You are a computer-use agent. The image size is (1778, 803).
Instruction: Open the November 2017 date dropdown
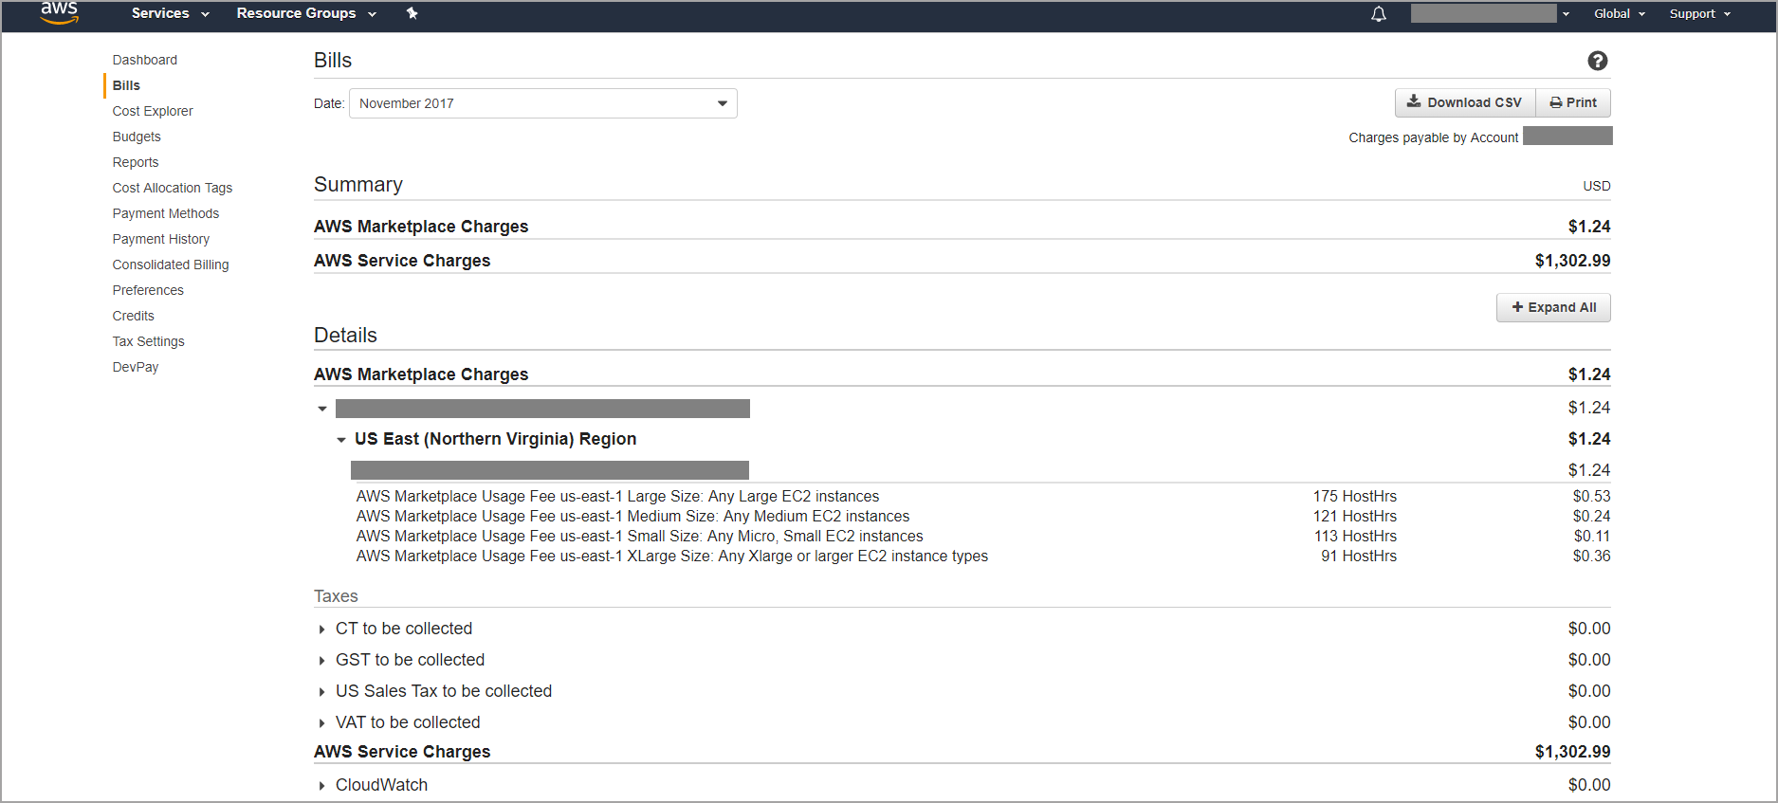tap(542, 103)
